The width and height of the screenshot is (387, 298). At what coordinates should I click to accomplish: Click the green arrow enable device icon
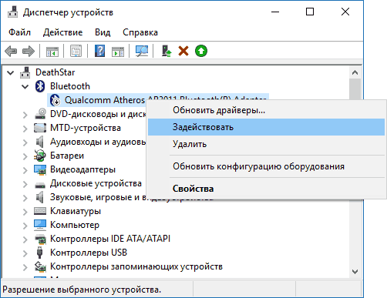pos(201,51)
